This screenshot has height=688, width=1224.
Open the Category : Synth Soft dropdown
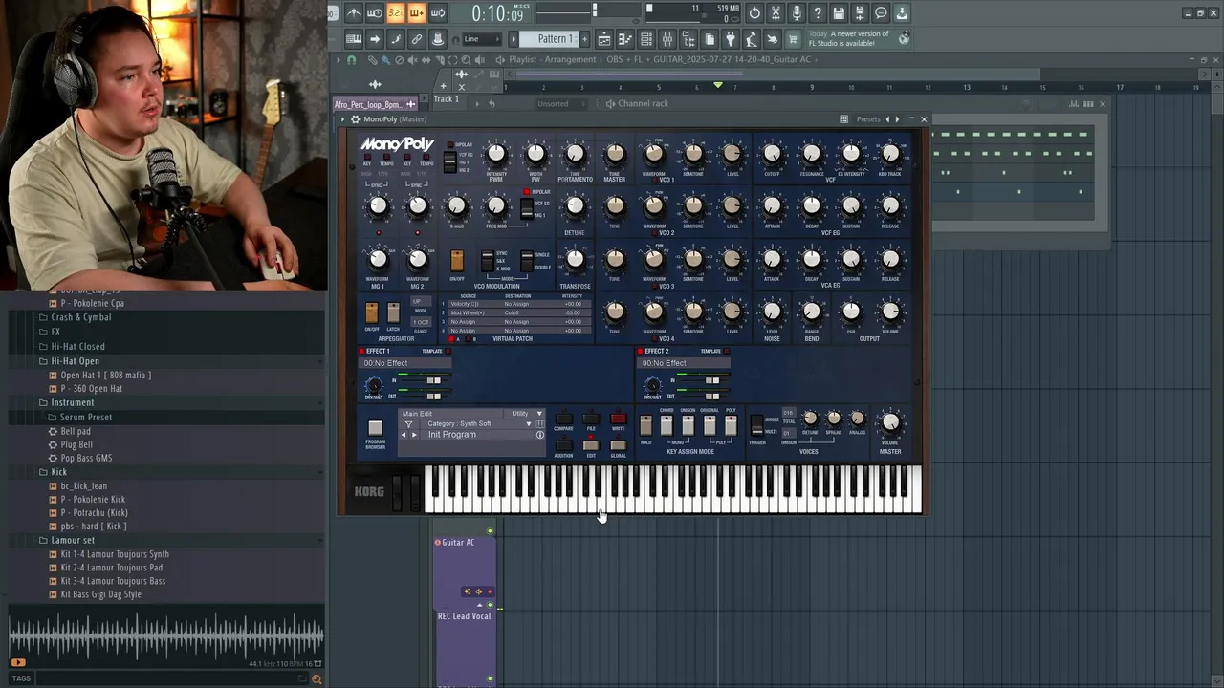pyautogui.click(x=478, y=423)
